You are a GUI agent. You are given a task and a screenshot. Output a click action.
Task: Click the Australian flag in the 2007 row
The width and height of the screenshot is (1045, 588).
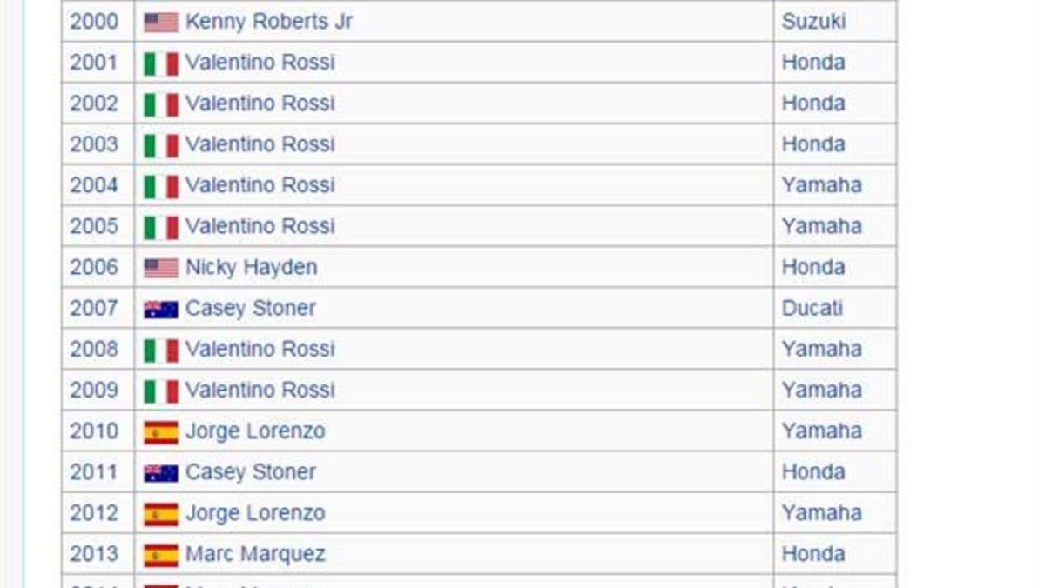161,309
